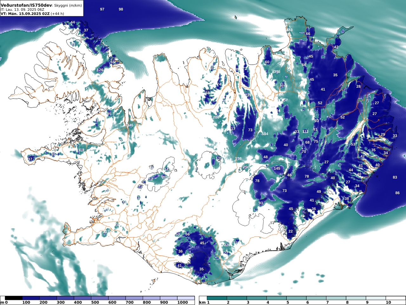Click the '29' value in the Eastfjords

click(383, 134)
